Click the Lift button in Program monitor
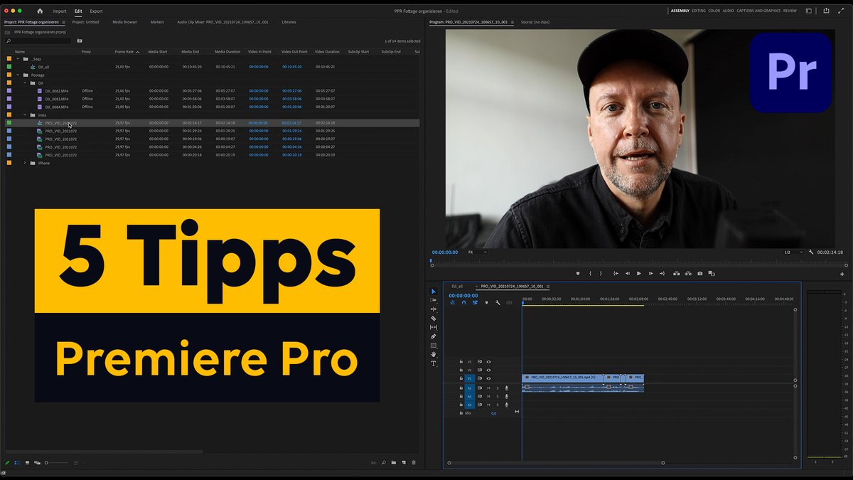Viewport: 853px width, 480px height. [x=676, y=273]
